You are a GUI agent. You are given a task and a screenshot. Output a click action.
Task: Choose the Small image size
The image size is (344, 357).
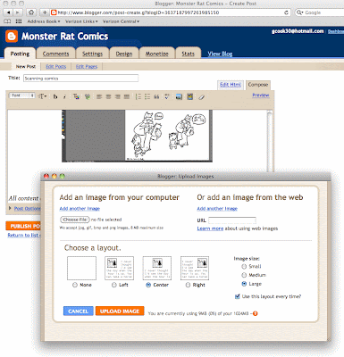coord(244,266)
